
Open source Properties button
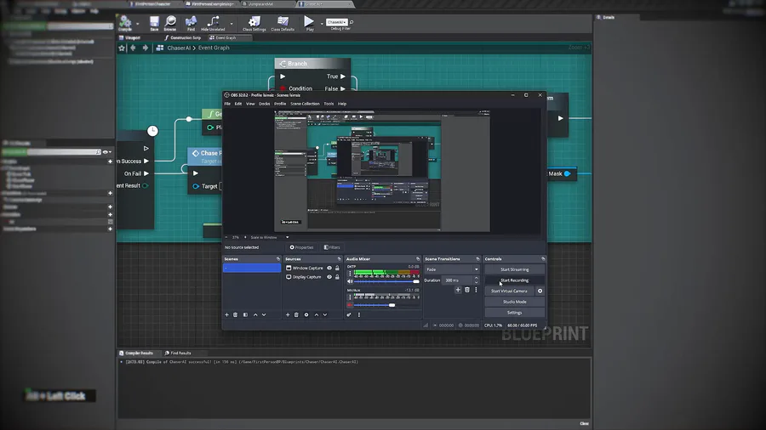click(x=302, y=247)
